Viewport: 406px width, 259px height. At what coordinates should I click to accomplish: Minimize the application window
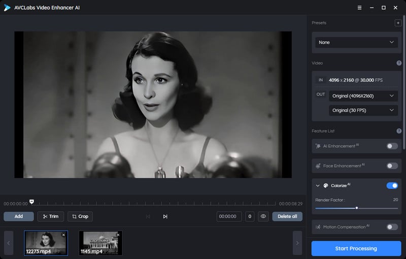click(x=371, y=8)
